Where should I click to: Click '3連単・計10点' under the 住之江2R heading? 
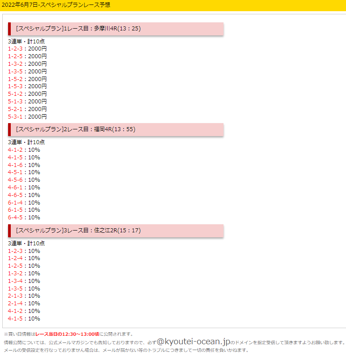(x=26, y=244)
